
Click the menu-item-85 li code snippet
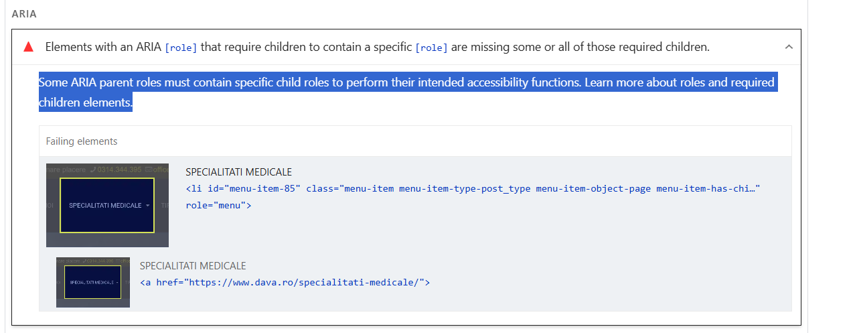click(473, 189)
